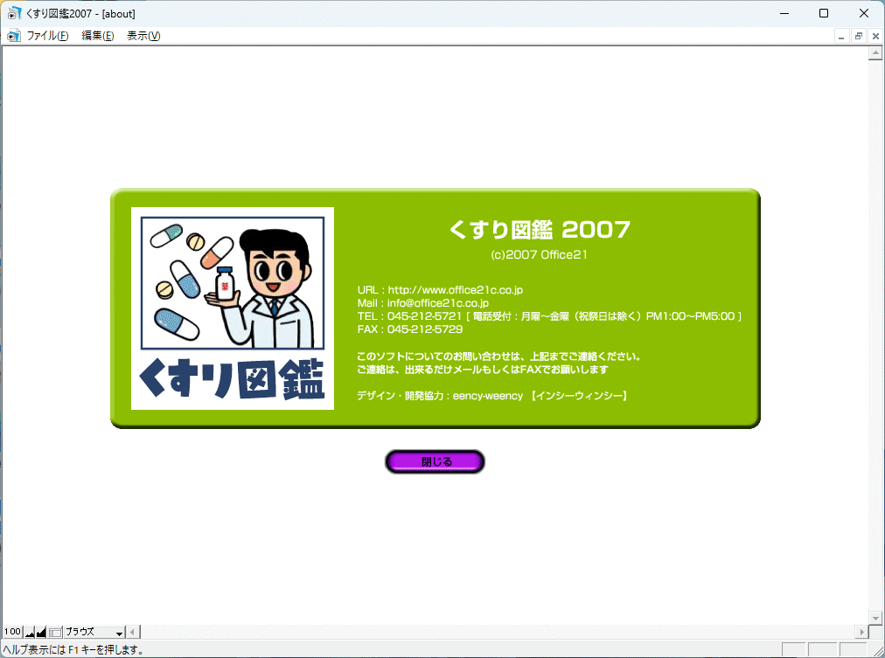Open the ブラウズ mode dropdown
Image resolution: width=885 pixels, height=658 pixels.
[94, 632]
